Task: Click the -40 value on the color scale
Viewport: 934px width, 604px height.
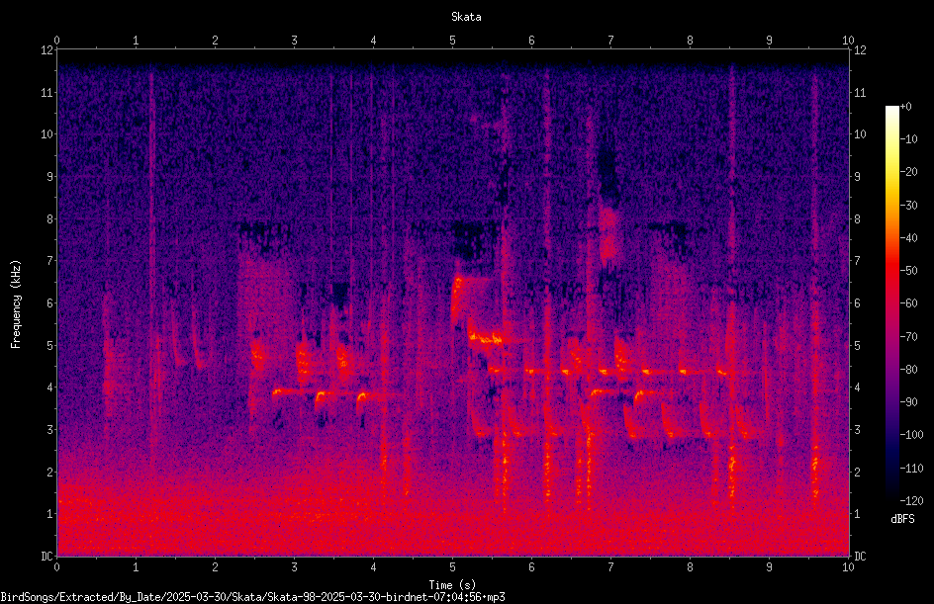Action: coord(908,238)
